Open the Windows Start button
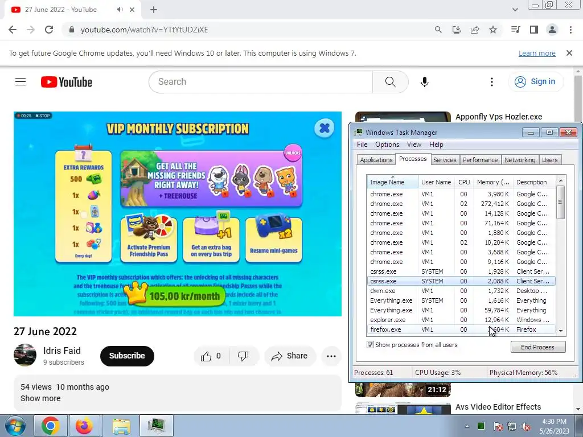The image size is (583, 437). pyautogui.click(x=15, y=426)
